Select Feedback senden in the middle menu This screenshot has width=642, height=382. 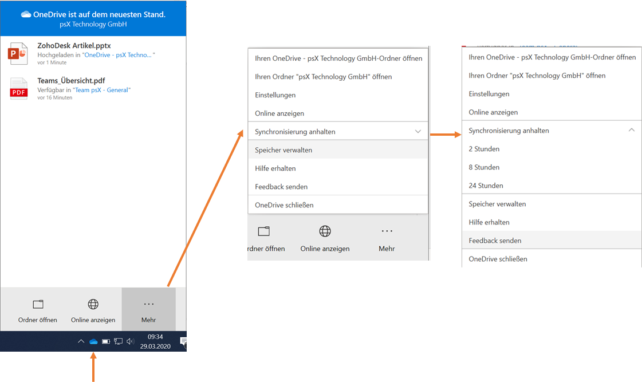click(338, 187)
